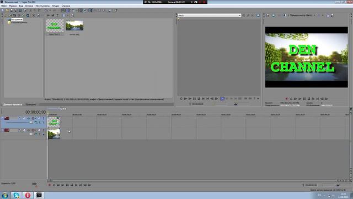This screenshot has width=353, height=199.
Task: Click the Open project folder icon
Action: (x=7, y=10)
